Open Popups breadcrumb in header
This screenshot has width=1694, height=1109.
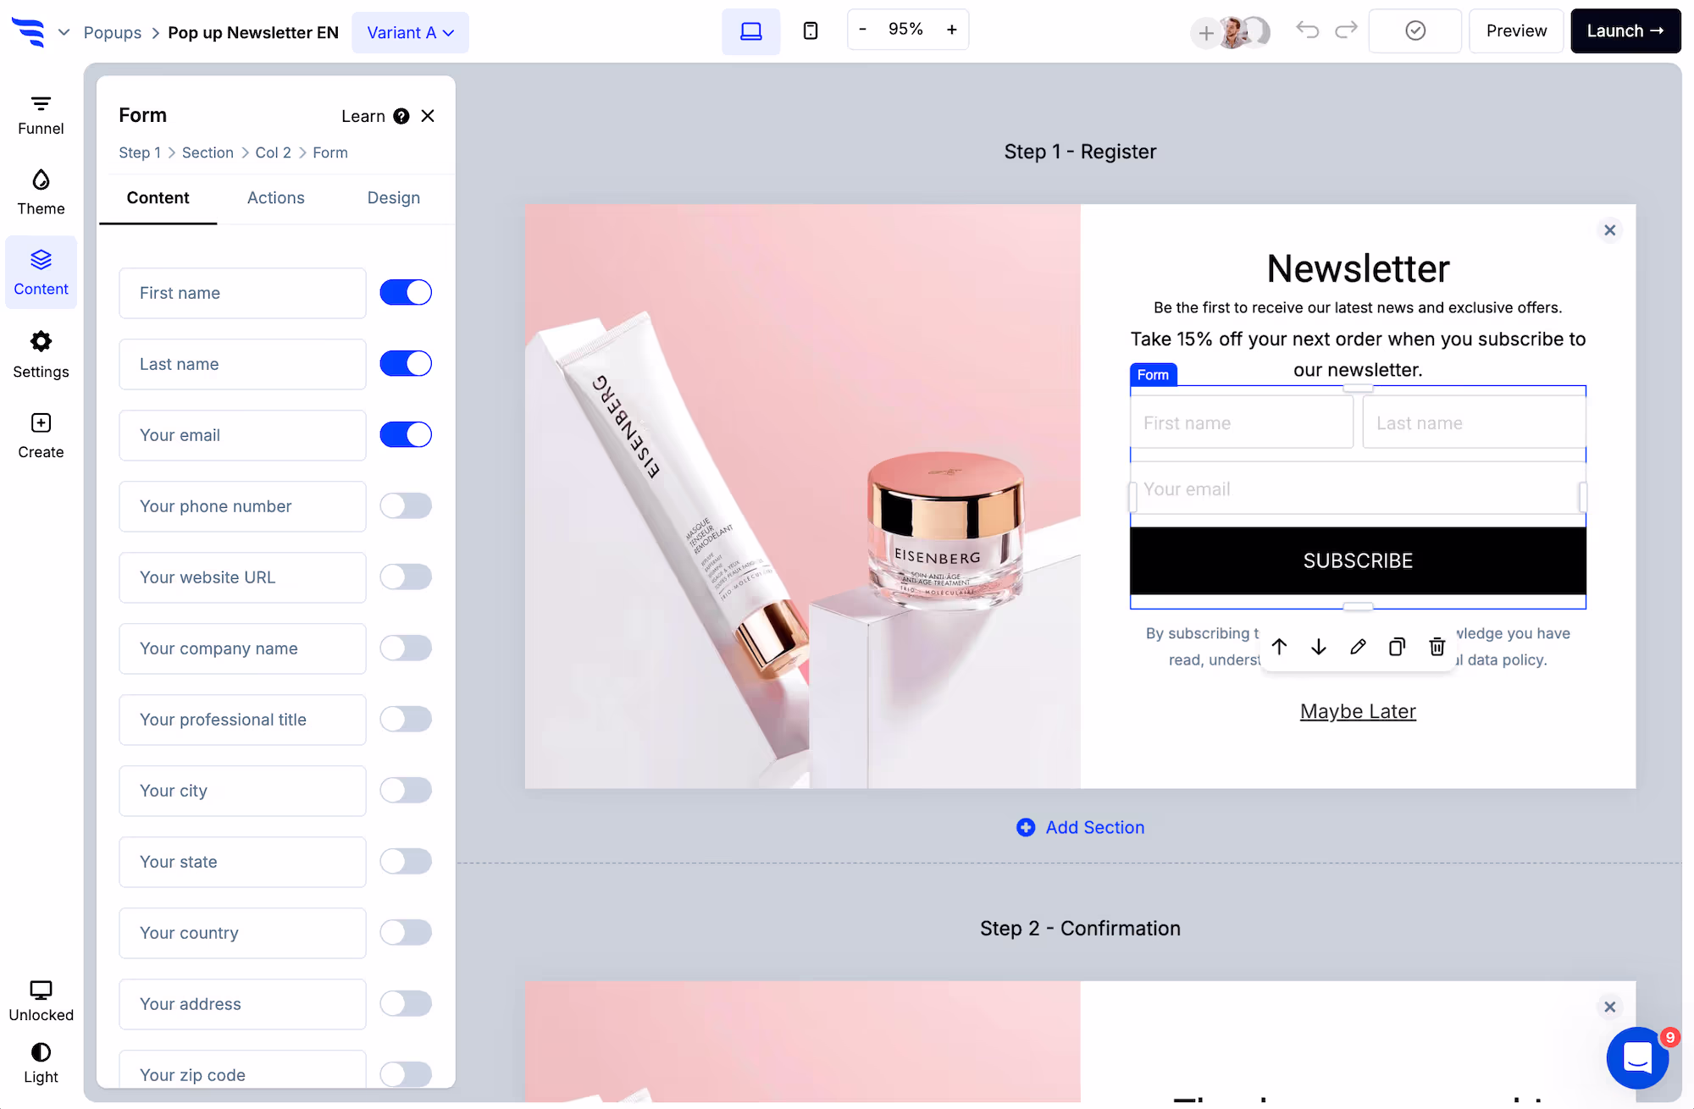pos(113,32)
